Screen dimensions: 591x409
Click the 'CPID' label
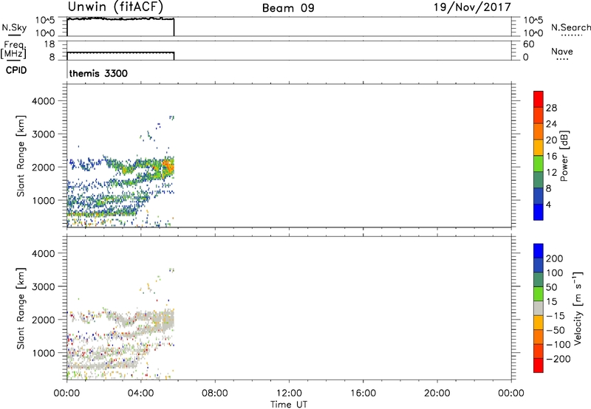click(16, 70)
